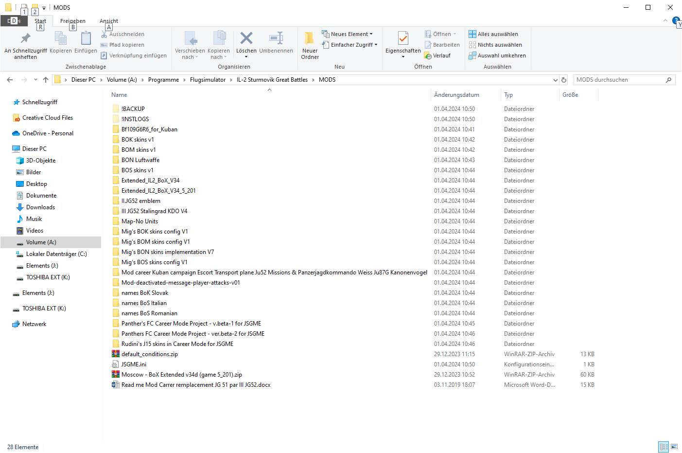Viewport: 682px width, 453px height.
Task: Navigate up one folder level arrow
Action: [46, 80]
